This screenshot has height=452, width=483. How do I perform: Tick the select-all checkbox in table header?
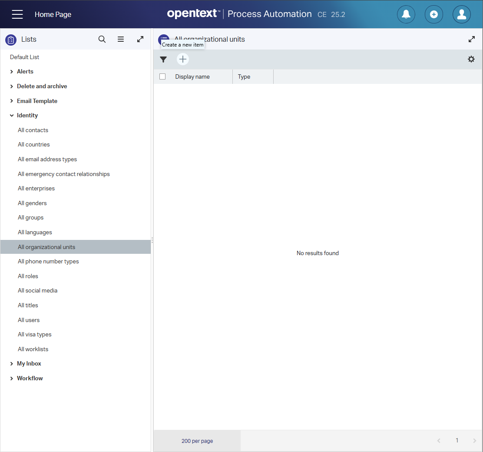pyautogui.click(x=162, y=76)
